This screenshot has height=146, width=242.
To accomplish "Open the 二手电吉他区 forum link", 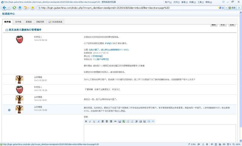I will click(97, 56).
